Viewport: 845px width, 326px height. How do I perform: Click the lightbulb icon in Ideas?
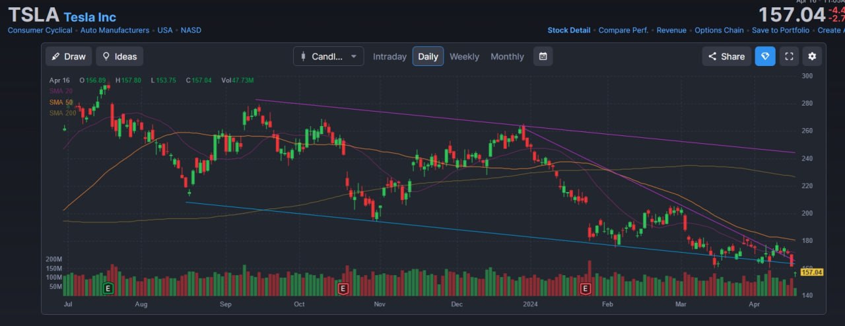tap(106, 56)
